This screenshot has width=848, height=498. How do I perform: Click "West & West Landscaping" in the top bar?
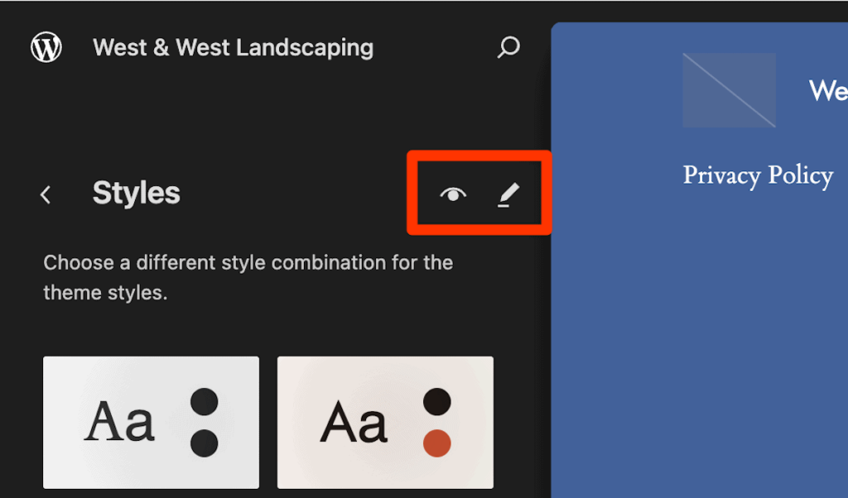click(x=233, y=47)
